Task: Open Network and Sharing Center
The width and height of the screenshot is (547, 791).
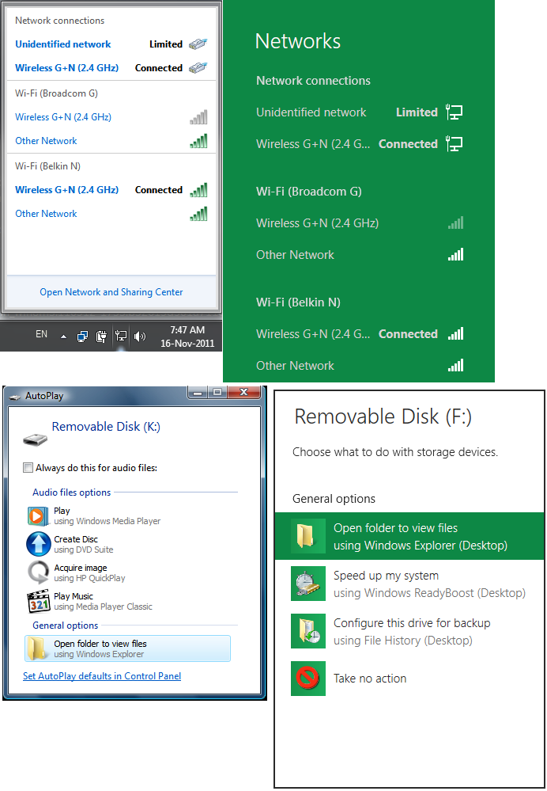Action: tap(111, 292)
